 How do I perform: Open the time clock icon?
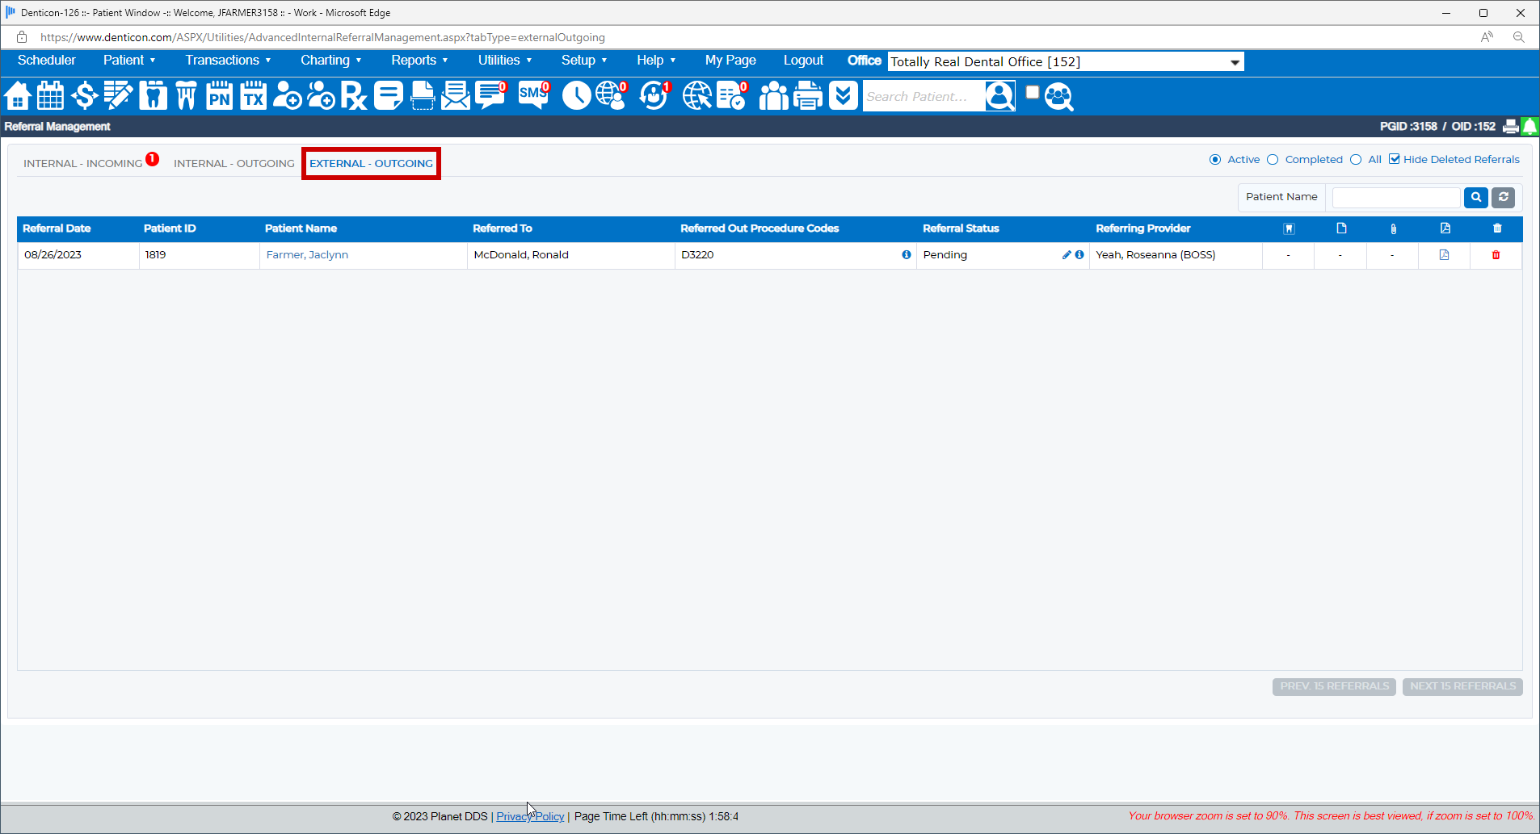point(576,95)
